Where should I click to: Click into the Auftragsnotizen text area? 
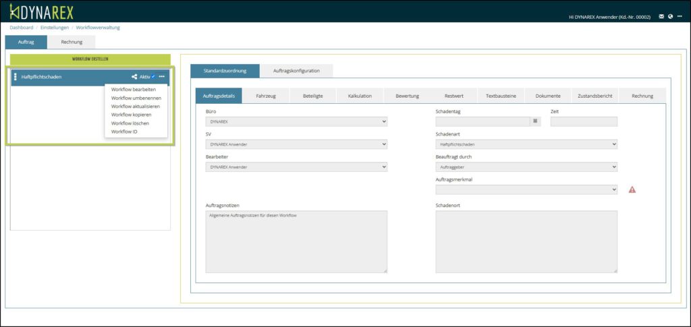pos(296,241)
